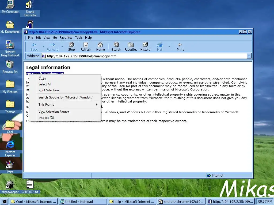Viewport: 274px width, 205px height.
Task: Click the page icon in Address bar
Action: [44, 56]
